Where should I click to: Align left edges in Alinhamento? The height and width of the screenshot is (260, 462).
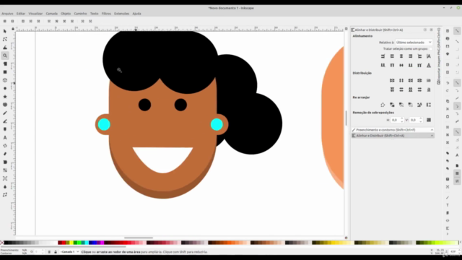[392, 56]
